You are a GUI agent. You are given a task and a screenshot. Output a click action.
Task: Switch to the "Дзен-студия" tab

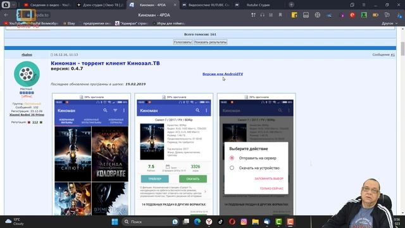click(x=101, y=5)
